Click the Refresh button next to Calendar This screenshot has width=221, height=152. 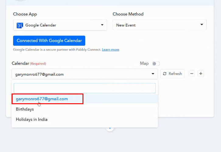[x=172, y=74]
